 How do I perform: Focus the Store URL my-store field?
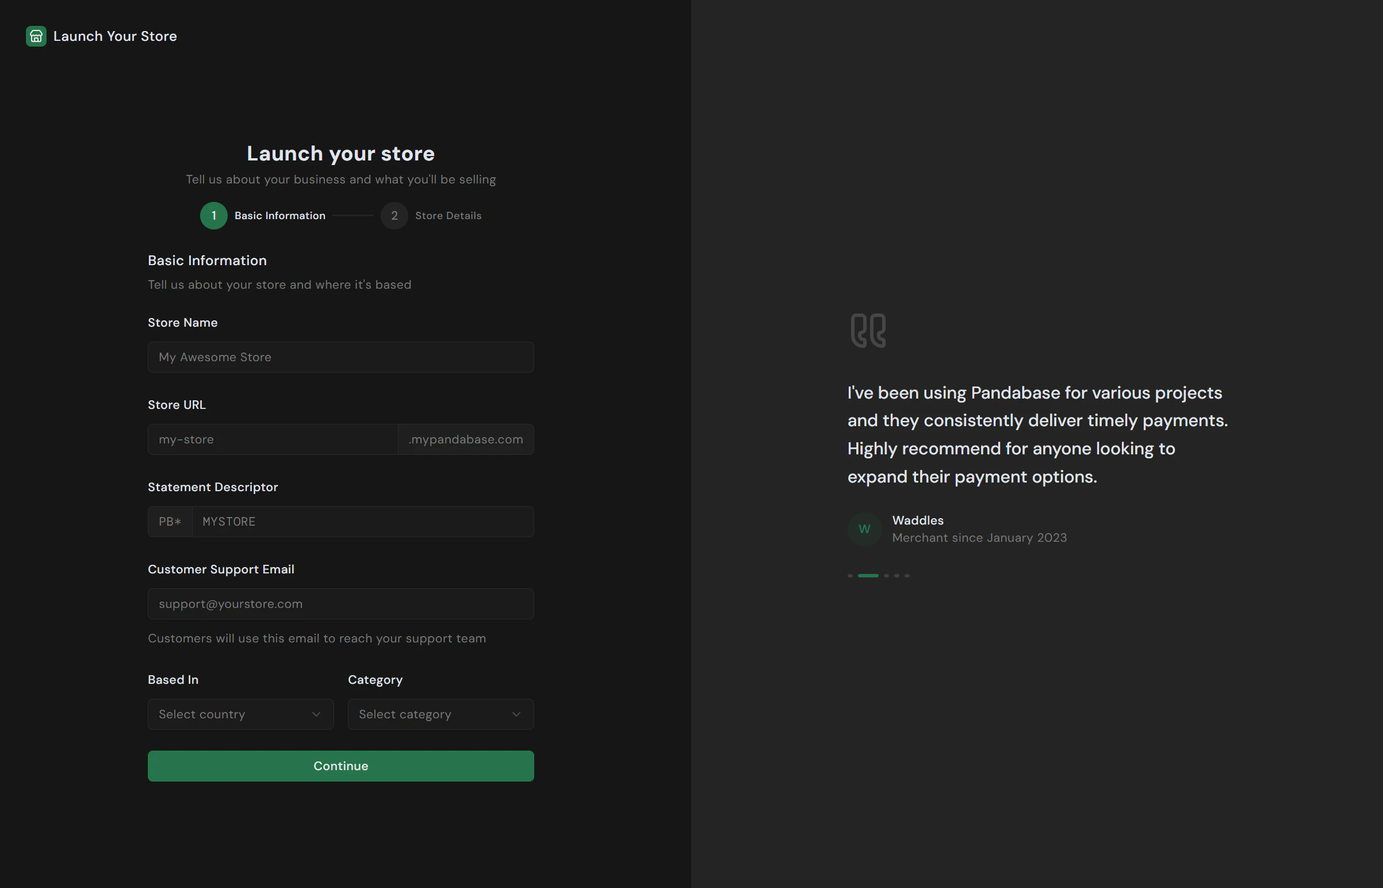pos(273,439)
